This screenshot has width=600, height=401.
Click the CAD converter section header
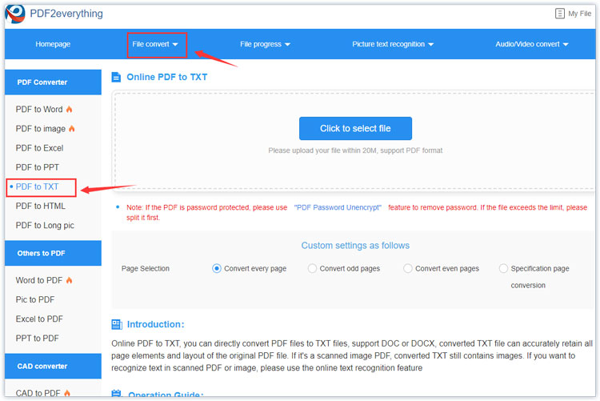click(x=53, y=366)
